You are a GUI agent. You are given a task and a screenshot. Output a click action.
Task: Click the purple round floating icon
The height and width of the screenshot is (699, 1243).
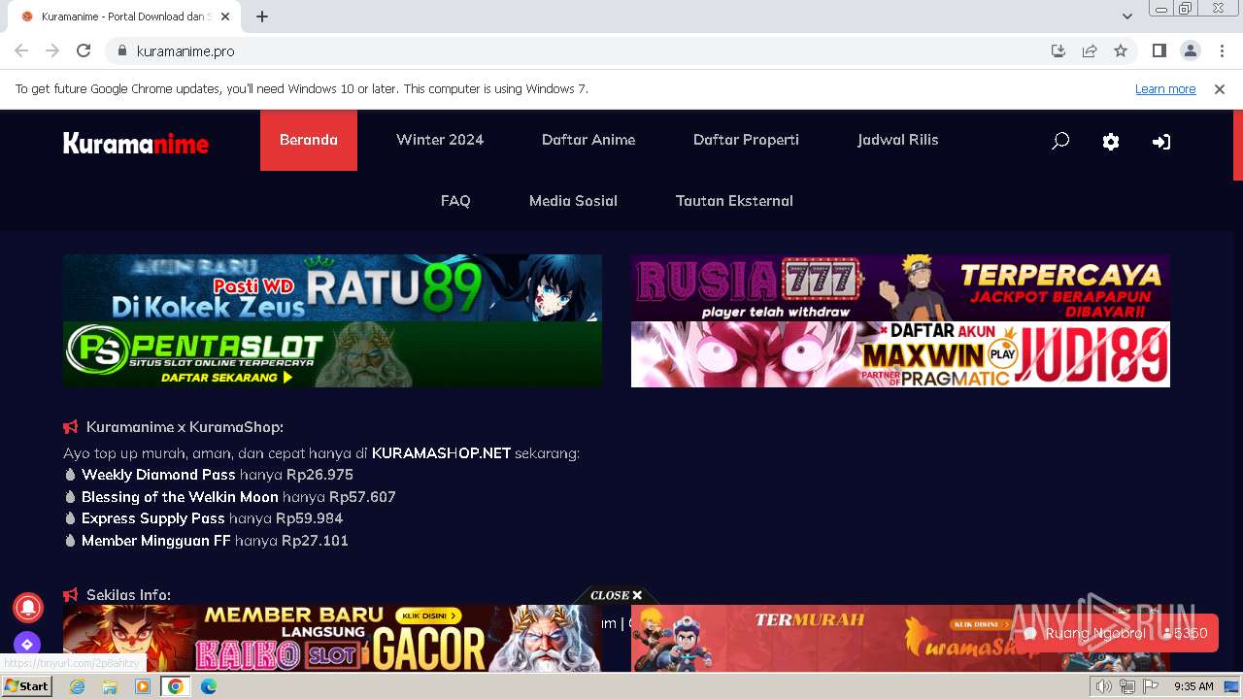click(27, 644)
